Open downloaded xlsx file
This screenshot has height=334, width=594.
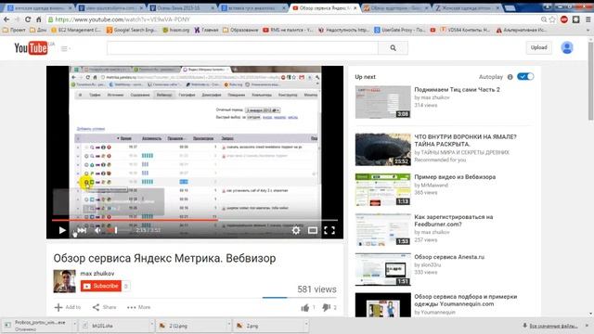tap(113, 326)
